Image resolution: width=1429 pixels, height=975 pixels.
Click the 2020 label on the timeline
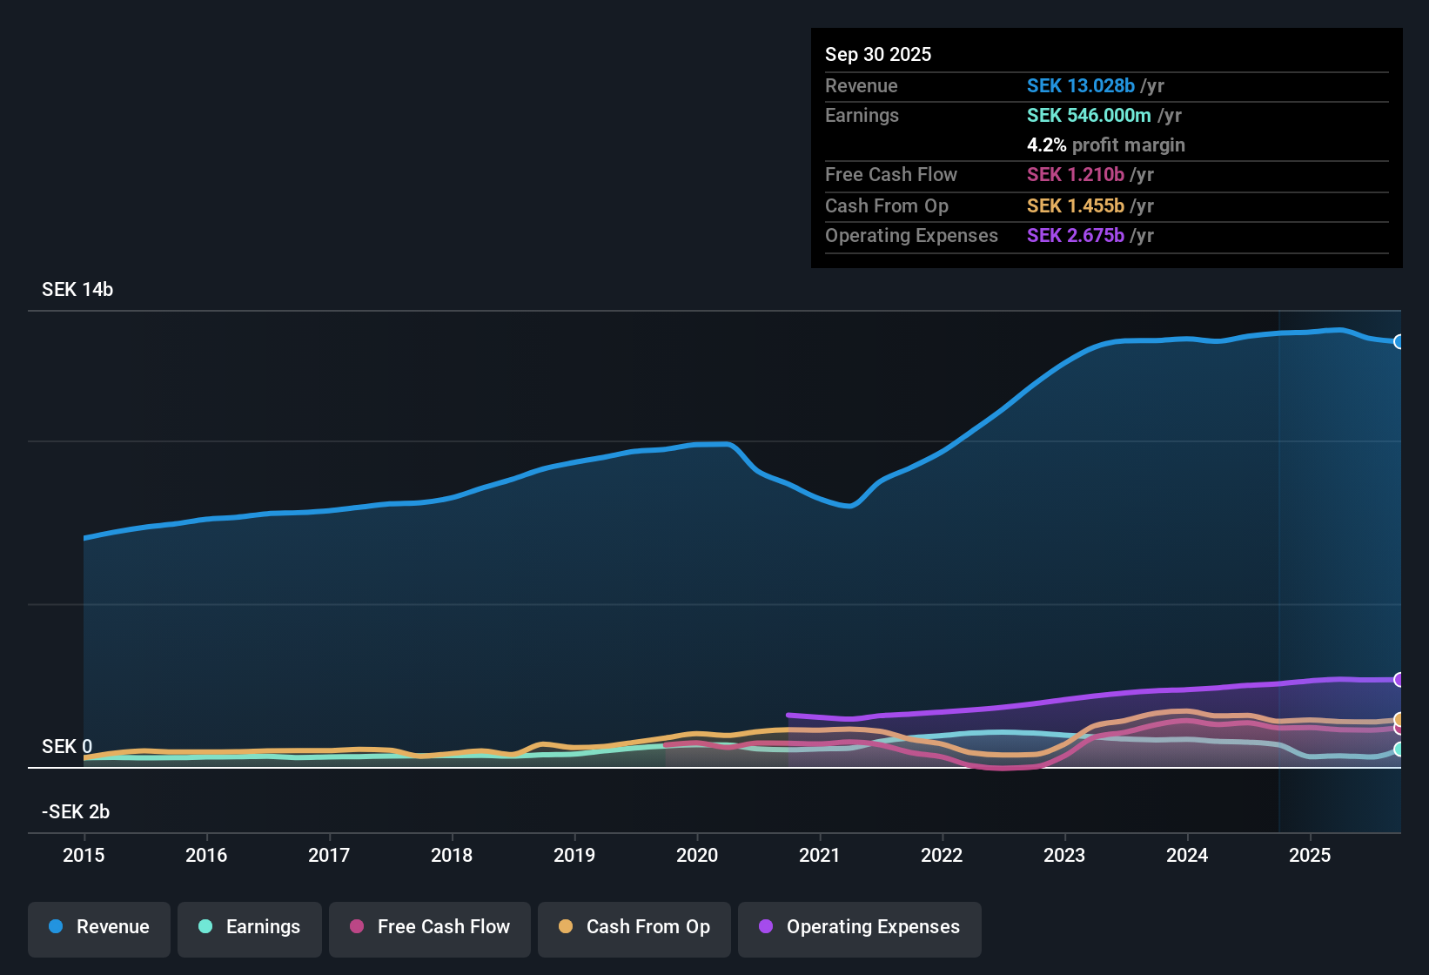[697, 855]
